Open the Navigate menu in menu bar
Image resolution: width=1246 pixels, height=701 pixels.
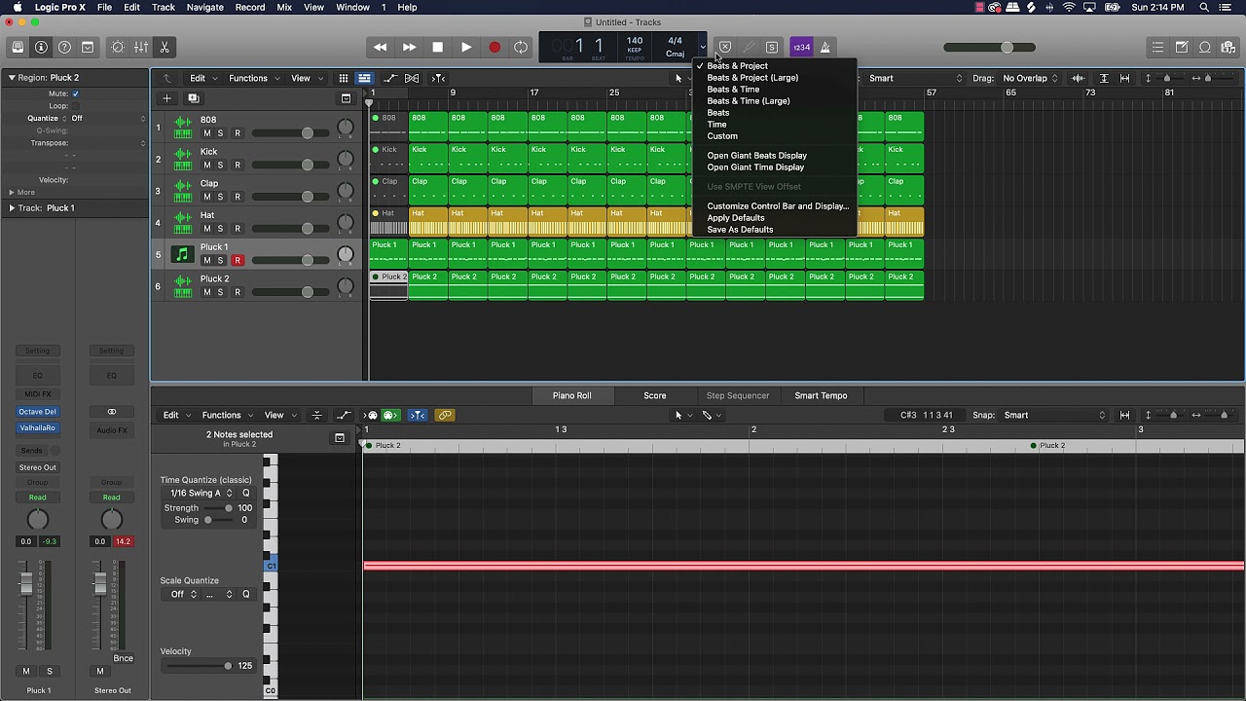204,7
